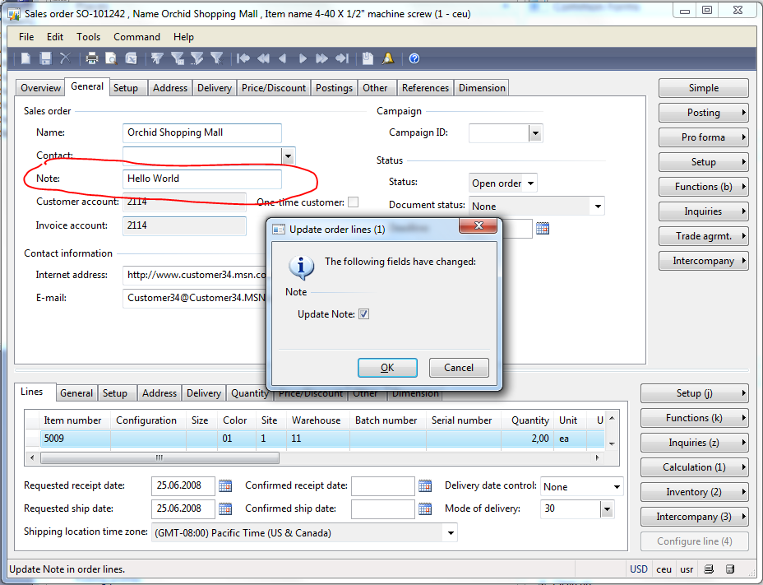
Task: Go to the first record using toolbar arrow
Action: 243,58
